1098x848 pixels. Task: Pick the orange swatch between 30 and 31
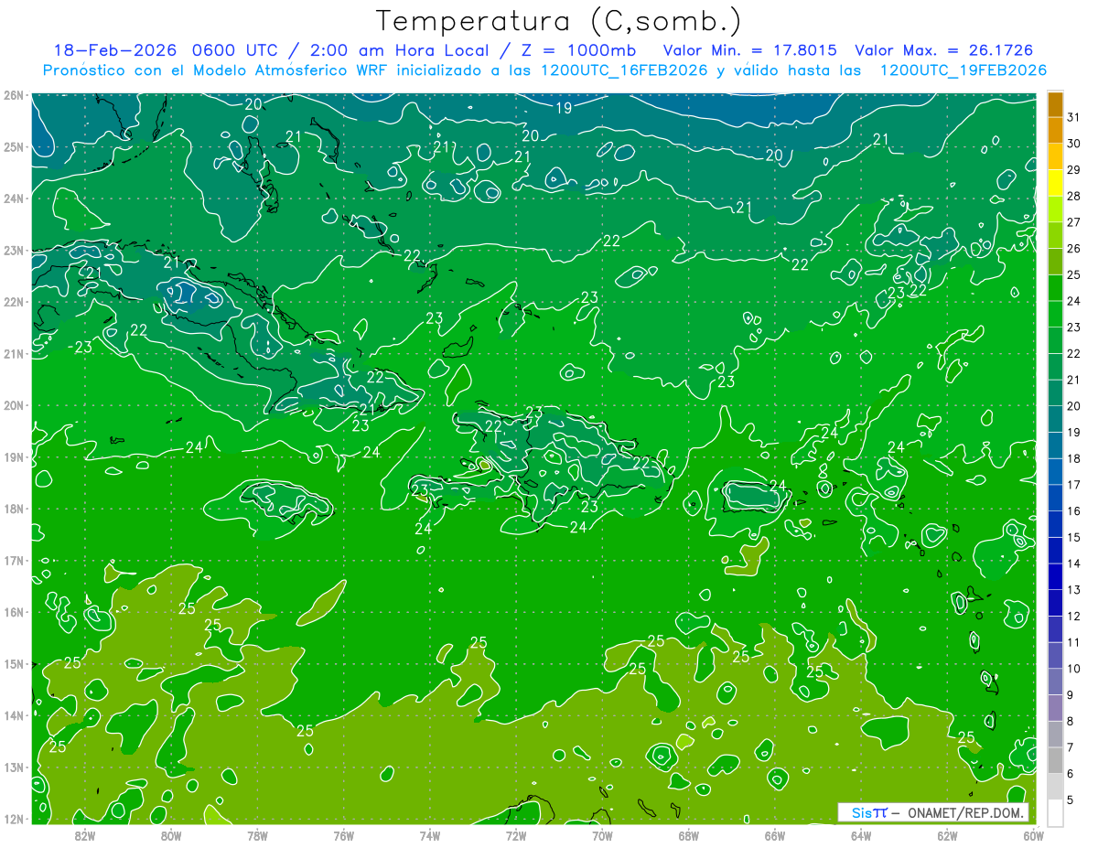[1055, 131]
